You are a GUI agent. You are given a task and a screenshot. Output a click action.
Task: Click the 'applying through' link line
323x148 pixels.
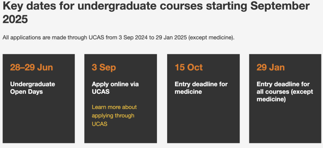coord(113,116)
